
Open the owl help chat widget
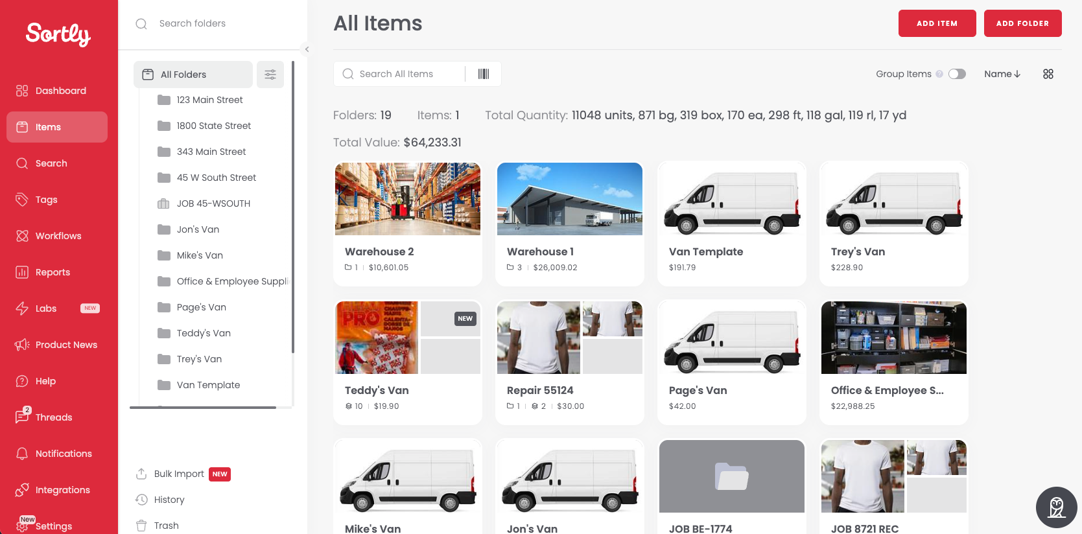[1057, 507]
